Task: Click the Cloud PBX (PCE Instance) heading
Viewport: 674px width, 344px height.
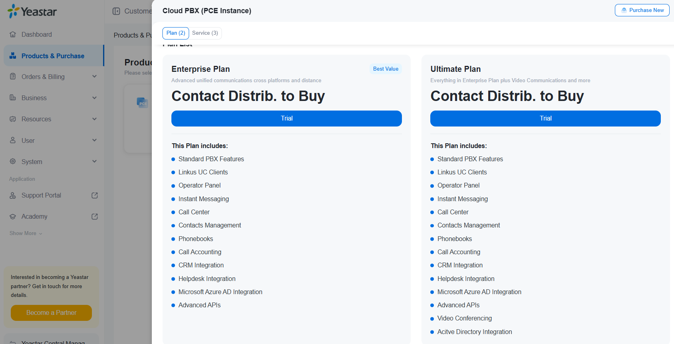Action: tap(207, 11)
